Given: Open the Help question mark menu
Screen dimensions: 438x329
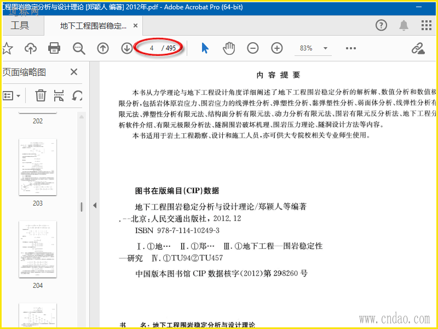Looking at the screenshot, I should pyautogui.click(x=381, y=25).
